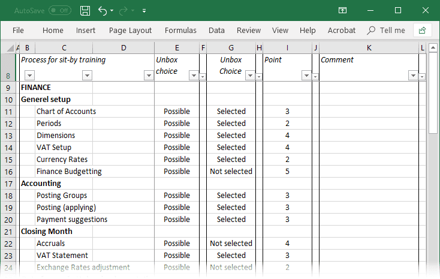Select Not selected cell in Accruals row

click(x=231, y=244)
